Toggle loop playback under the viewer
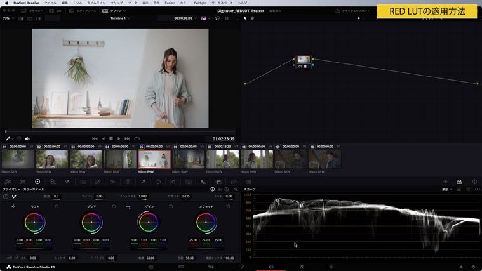Screen dimensions: 482x271 (x=137, y=138)
